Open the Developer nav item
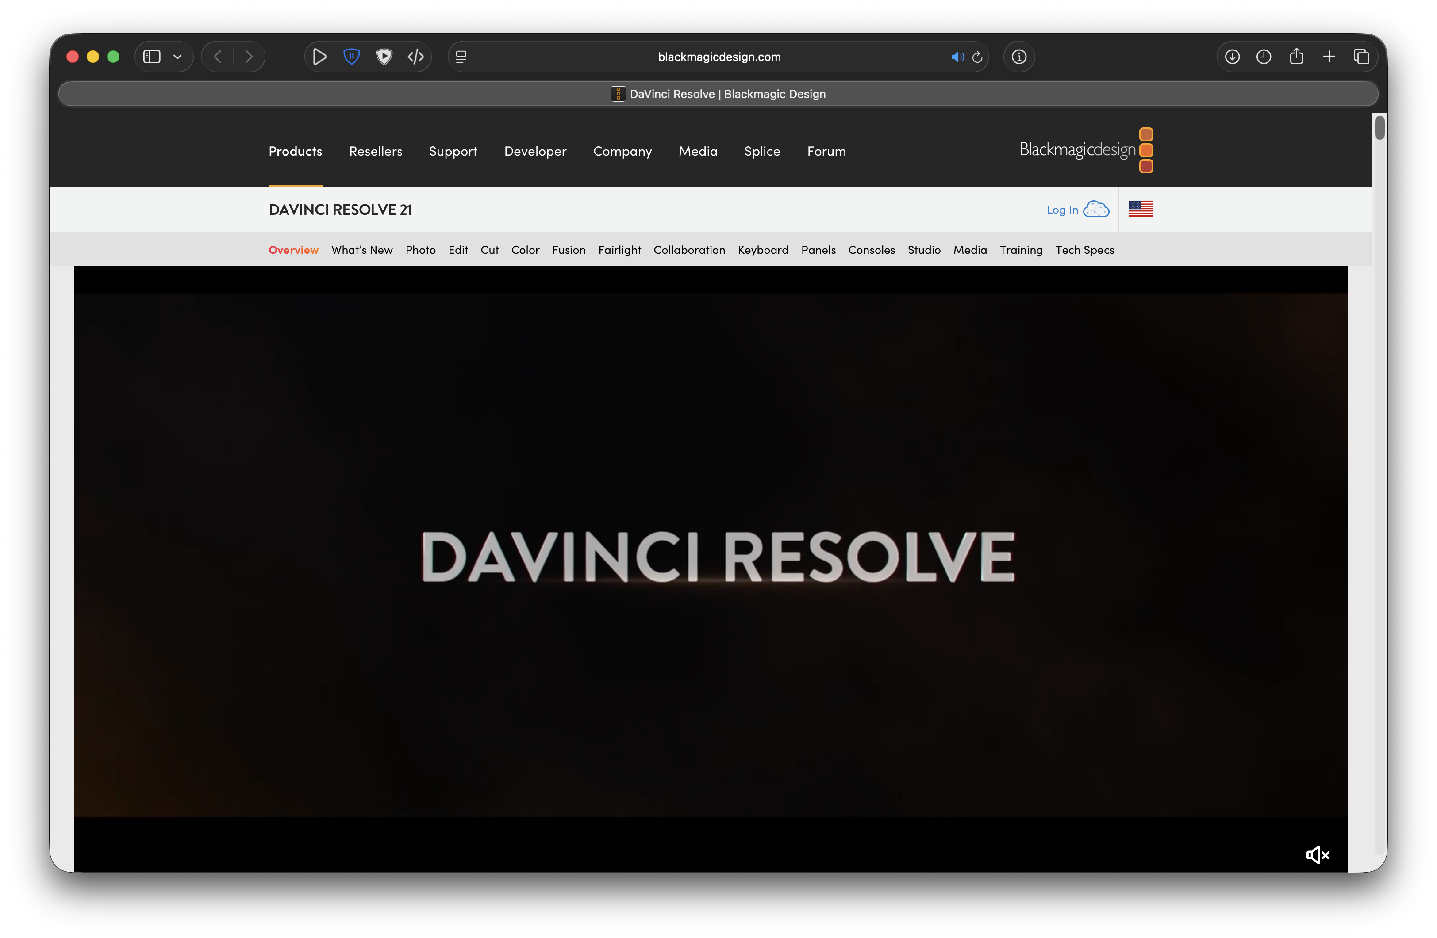 tap(535, 152)
